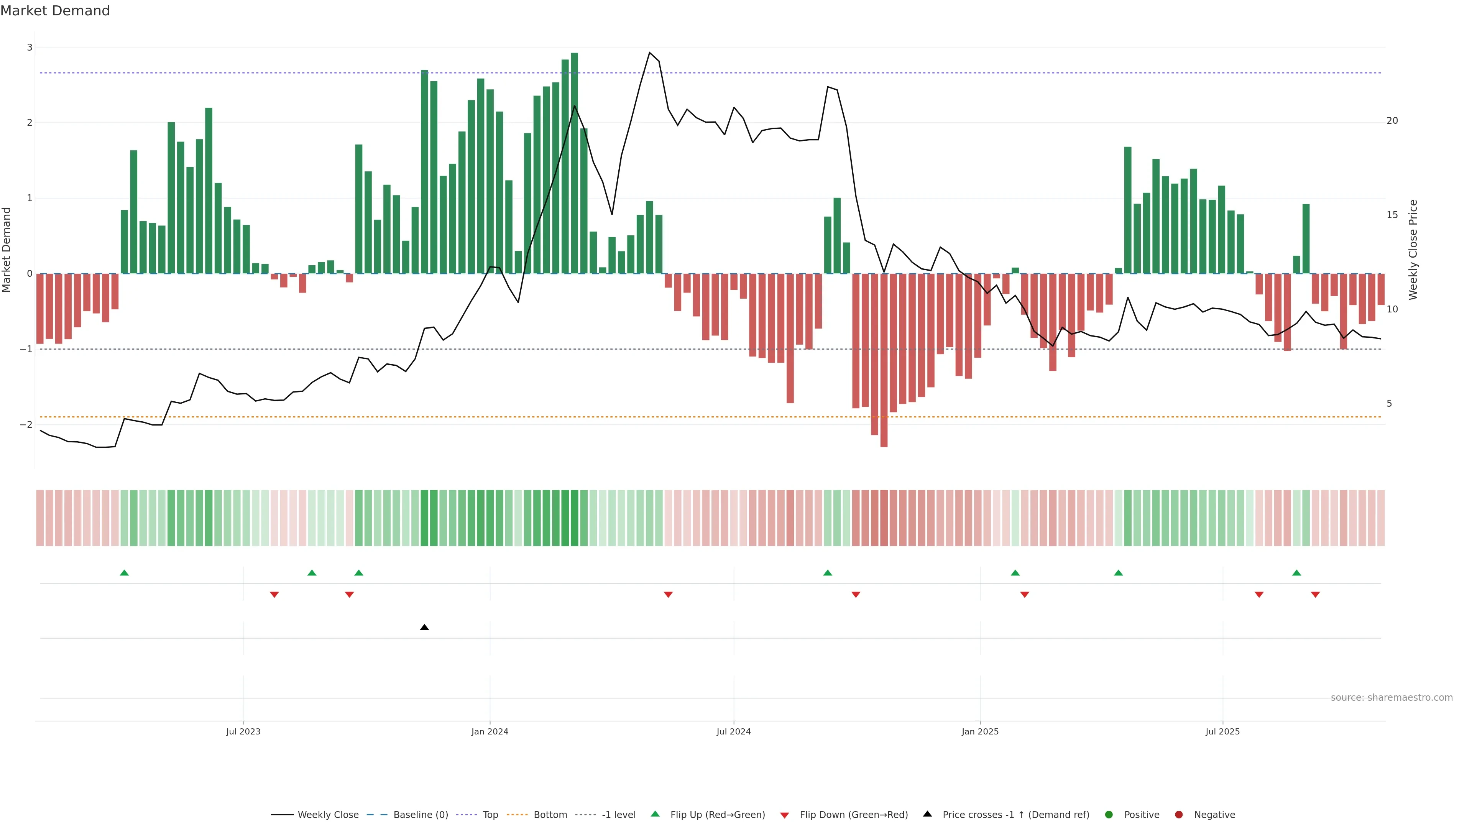Click the leftmost green flip-up triangle marker
The image size is (1472, 828).
tap(124, 573)
